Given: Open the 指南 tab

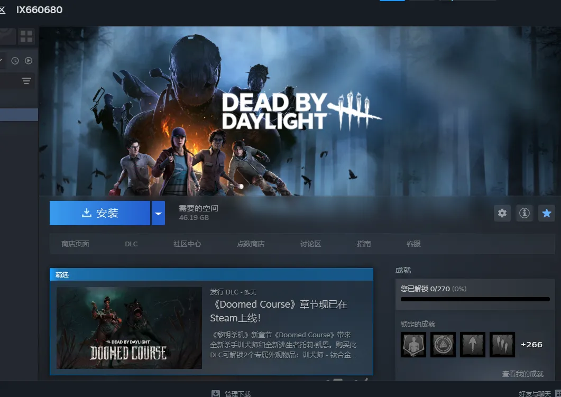Looking at the screenshot, I should point(364,244).
